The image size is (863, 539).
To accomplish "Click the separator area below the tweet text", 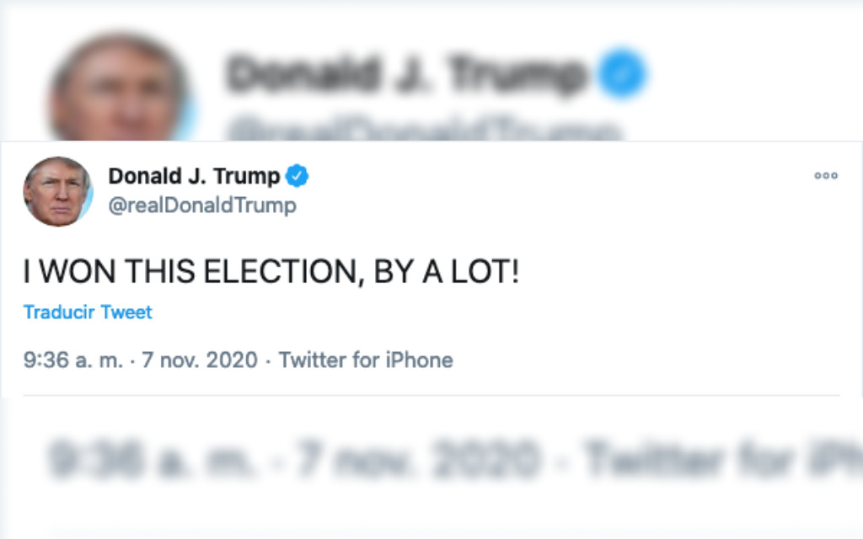I will 431,396.
